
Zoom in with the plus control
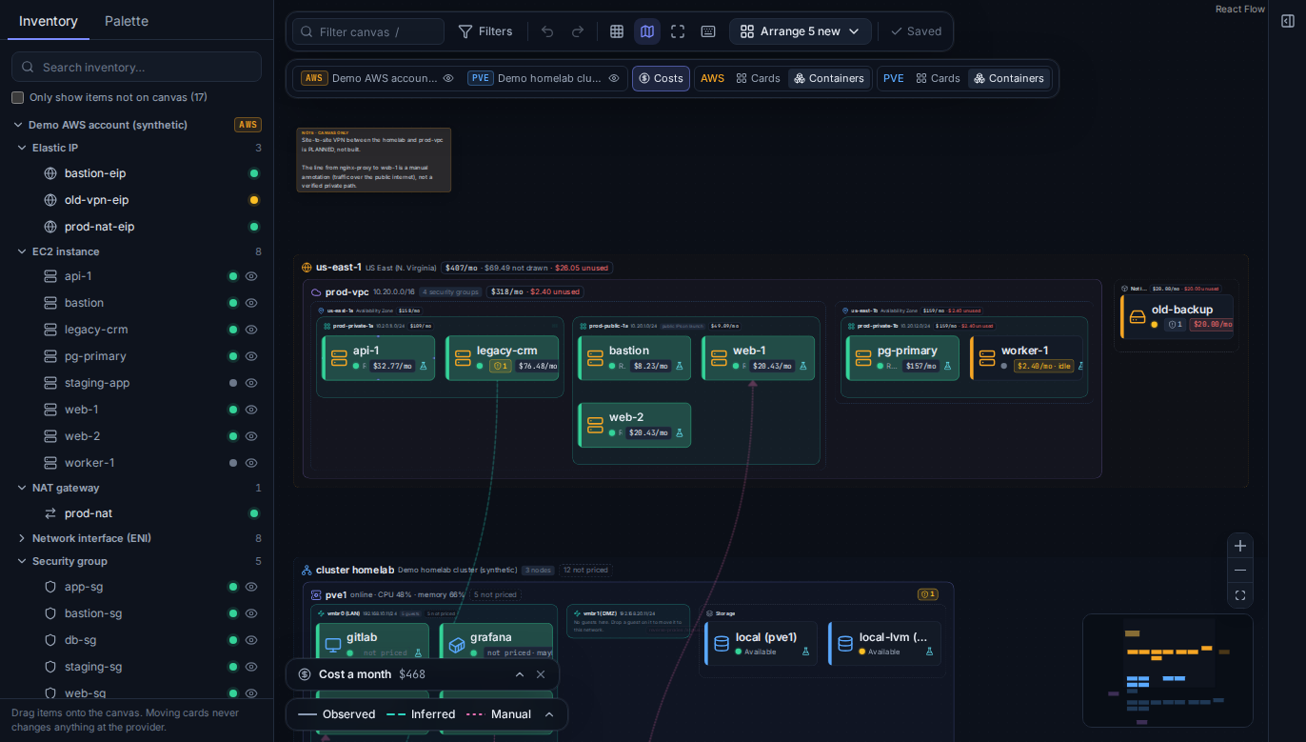point(1240,546)
